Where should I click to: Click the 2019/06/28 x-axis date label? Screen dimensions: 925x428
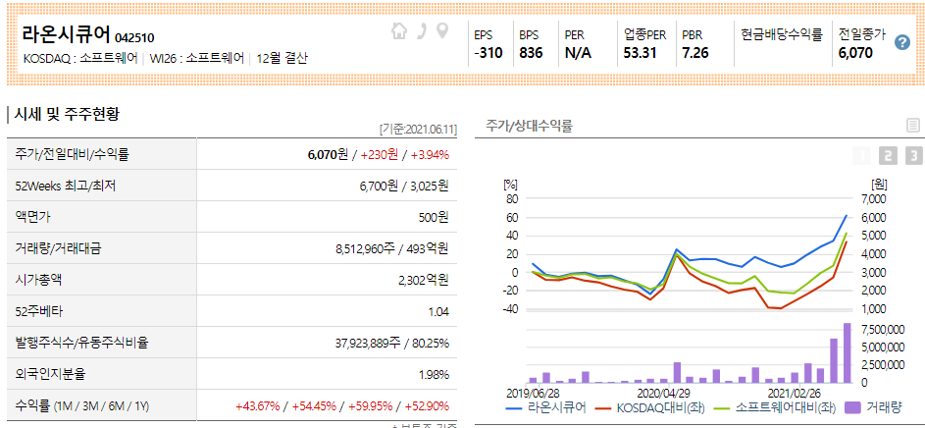532,392
